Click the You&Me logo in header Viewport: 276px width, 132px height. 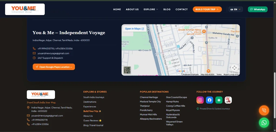tap(25, 9)
